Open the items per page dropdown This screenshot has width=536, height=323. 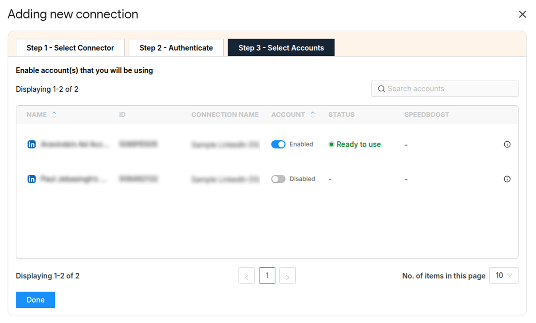(x=504, y=275)
